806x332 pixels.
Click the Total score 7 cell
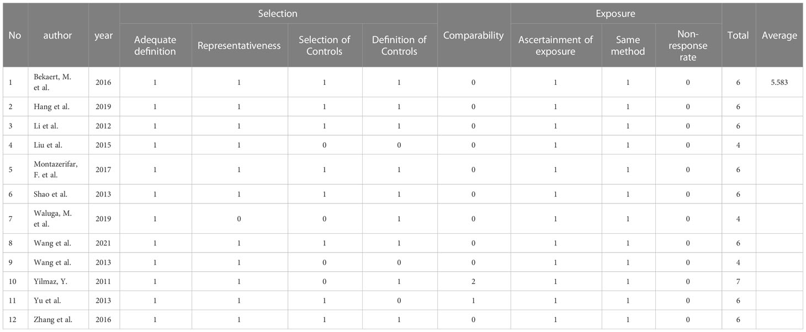point(738,281)
